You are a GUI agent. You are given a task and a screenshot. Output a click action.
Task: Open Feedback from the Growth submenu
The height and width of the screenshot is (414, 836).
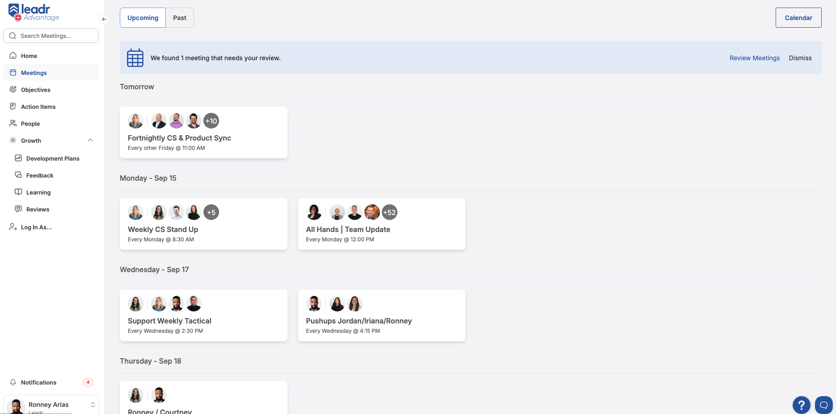(x=18, y=175)
